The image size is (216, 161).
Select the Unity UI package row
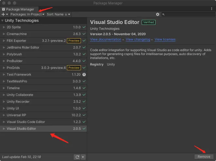tap(44, 109)
